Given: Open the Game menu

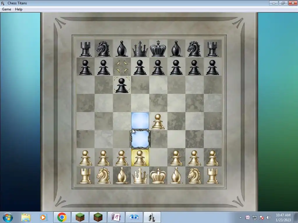Looking at the screenshot, I should (x=6, y=9).
